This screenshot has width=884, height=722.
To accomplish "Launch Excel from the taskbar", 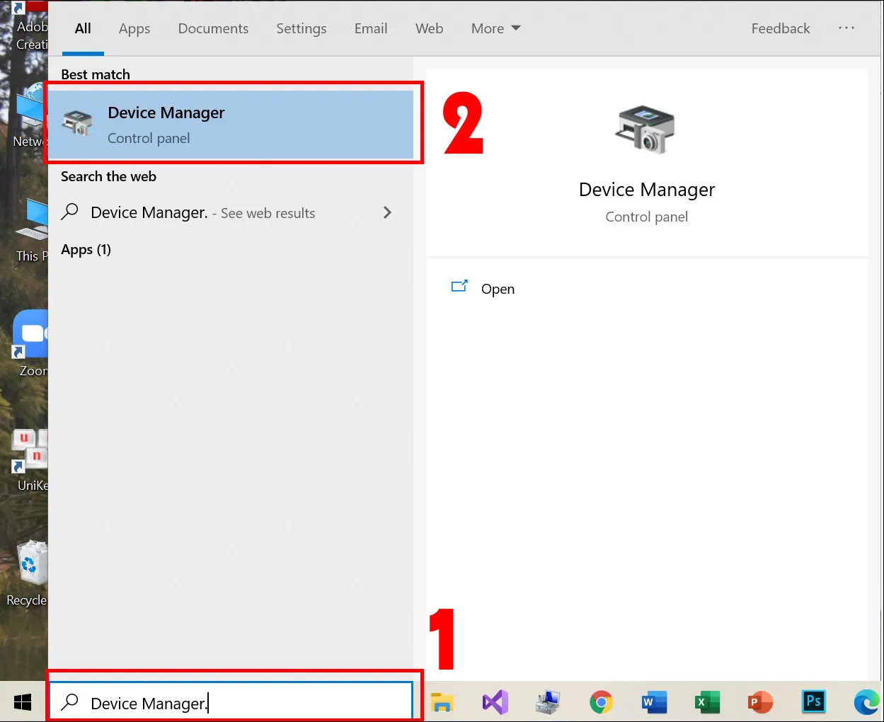I will tap(707, 702).
